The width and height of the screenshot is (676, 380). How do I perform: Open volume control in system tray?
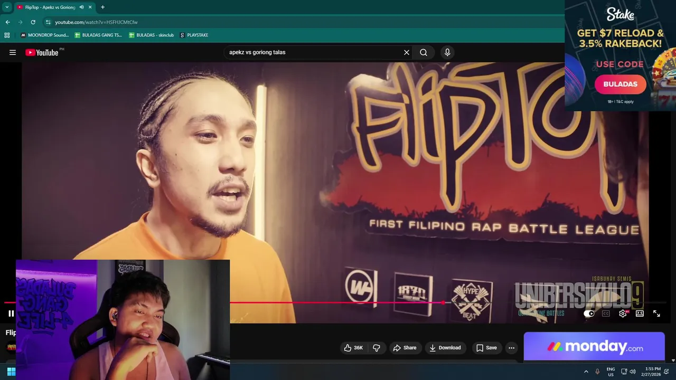[633, 372]
